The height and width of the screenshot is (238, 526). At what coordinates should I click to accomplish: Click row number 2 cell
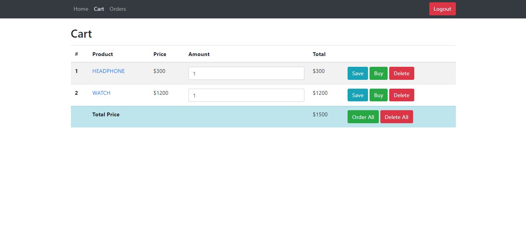76,93
